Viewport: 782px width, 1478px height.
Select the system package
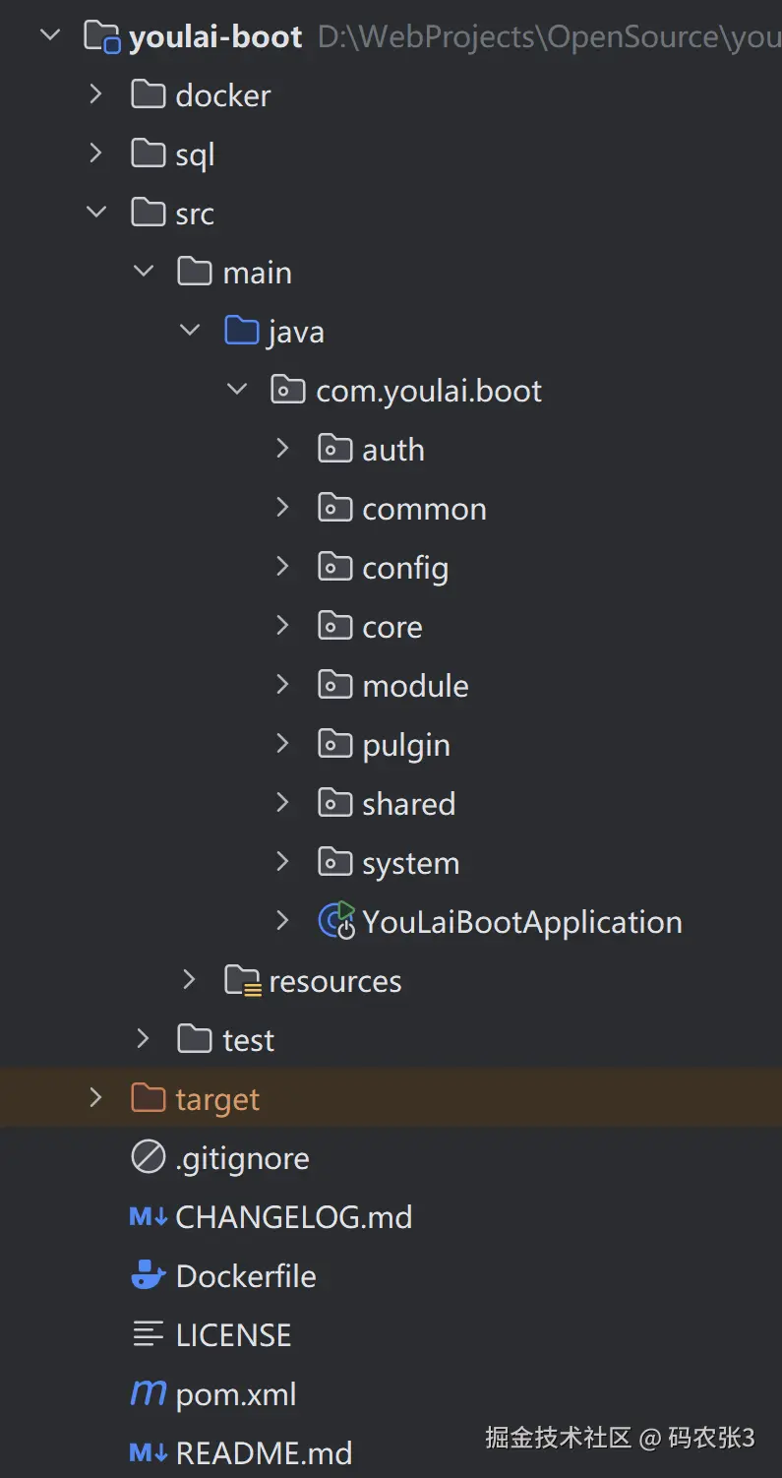(410, 863)
